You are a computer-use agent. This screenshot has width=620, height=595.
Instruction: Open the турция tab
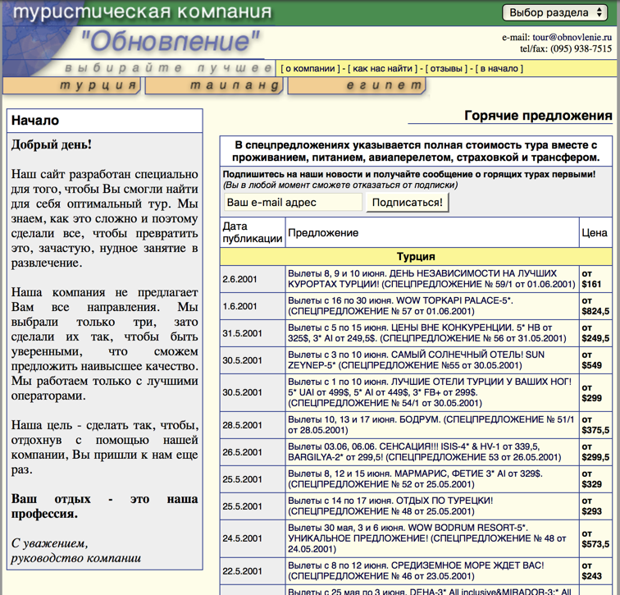pos(71,86)
